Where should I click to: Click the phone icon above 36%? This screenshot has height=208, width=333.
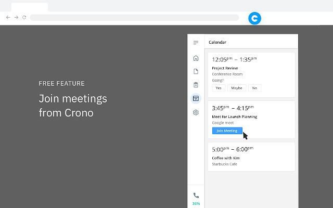(x=196, y=196)
